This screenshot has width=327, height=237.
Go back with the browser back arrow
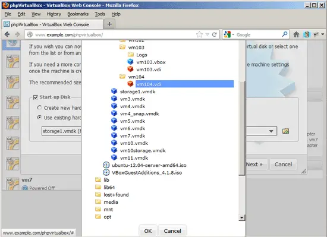[7, 34]
